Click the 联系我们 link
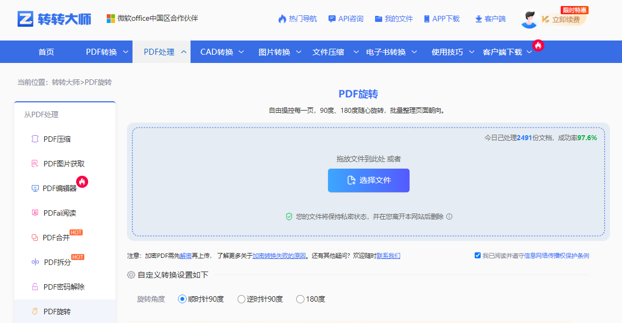Image resolution: width=622 pixels, height=323 pixels. pyautogui.click(x=388, y=256)
